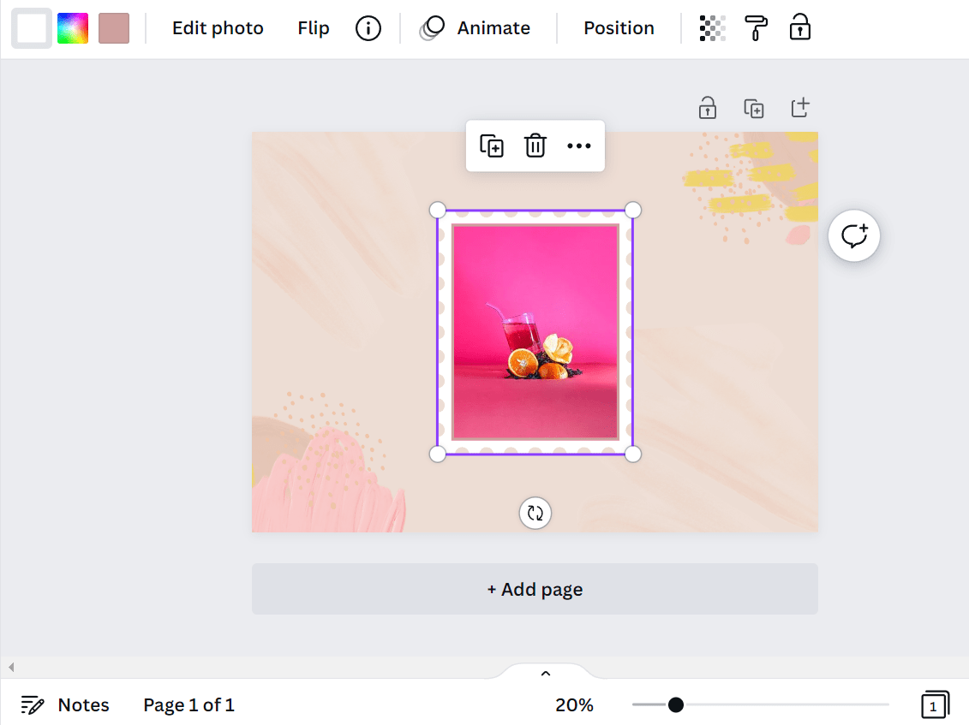The image size is (969, 725).
Task: Collapse the bottom panel chevron
Action: [x=545, y=674]
